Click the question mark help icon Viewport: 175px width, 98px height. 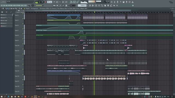point(121,2)
